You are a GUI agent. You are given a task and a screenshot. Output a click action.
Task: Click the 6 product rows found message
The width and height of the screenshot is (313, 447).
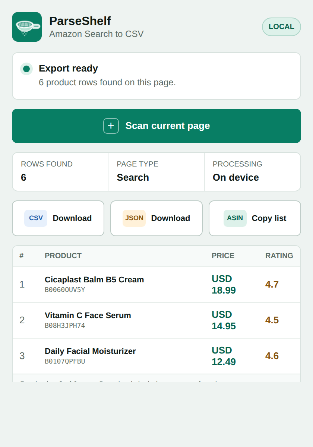pos(107,82)
